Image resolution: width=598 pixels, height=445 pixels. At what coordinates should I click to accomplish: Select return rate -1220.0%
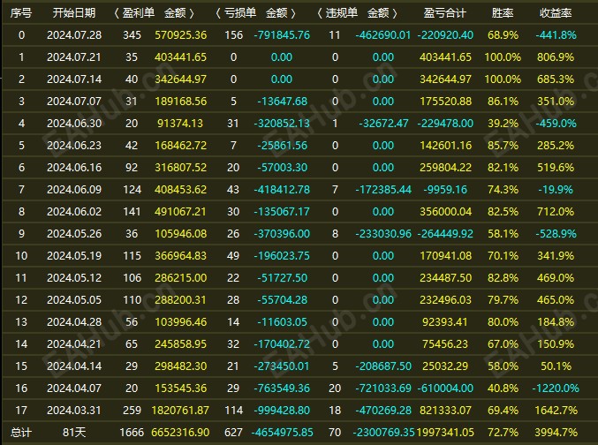pos(556,389)
